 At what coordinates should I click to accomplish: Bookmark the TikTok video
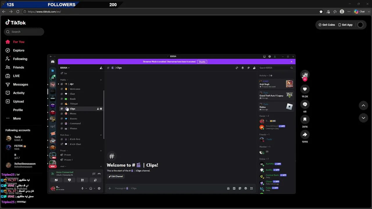tap(305, 119)
